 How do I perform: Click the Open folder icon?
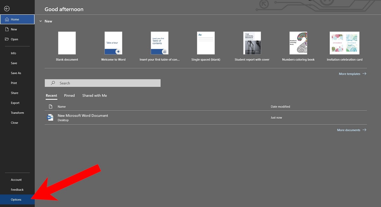(x=7, y=39)
